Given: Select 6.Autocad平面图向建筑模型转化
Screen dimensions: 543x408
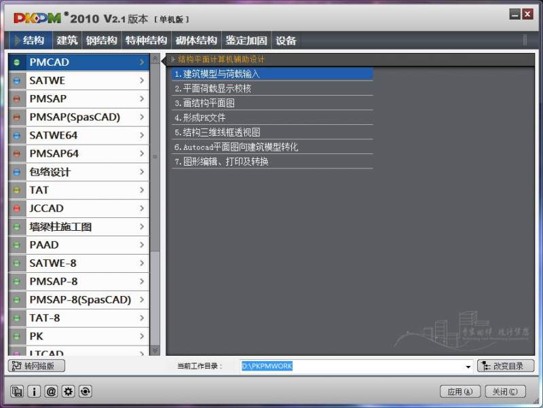Looking at the screenshot, I should coord(272,147).
